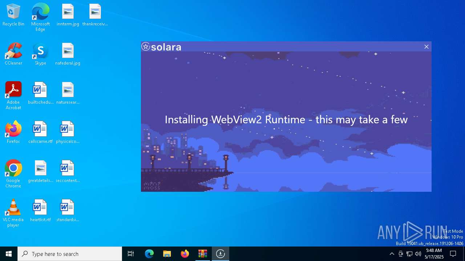This screenshot has height=261, width=465.
Task: Select physicalco... Word document
Action: pyautogui.click(x=68, y=132)
